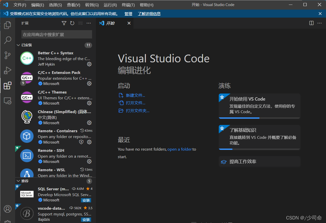The image size is (326, 223).
Task: Select Remote - WSL extension title
Action: (51, 170)
